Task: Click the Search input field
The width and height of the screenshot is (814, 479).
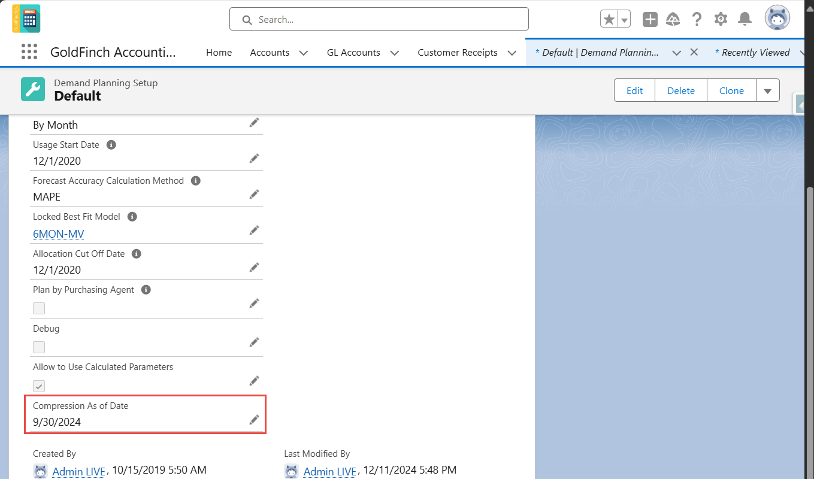Action: click(379, 19)
